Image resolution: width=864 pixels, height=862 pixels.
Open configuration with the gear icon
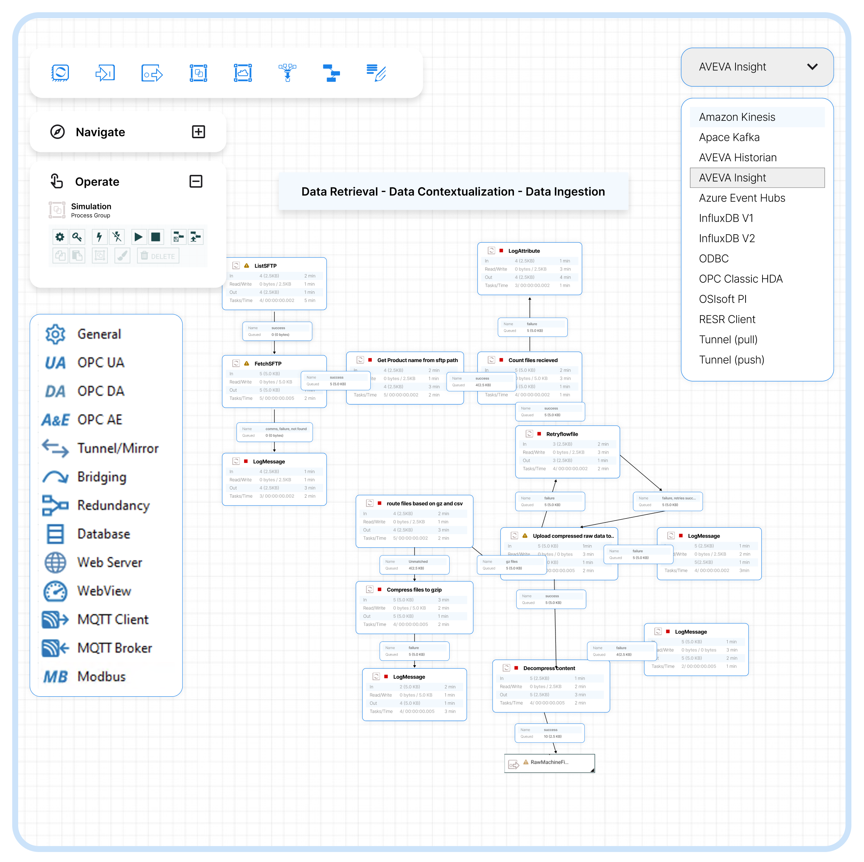[60, 237]
